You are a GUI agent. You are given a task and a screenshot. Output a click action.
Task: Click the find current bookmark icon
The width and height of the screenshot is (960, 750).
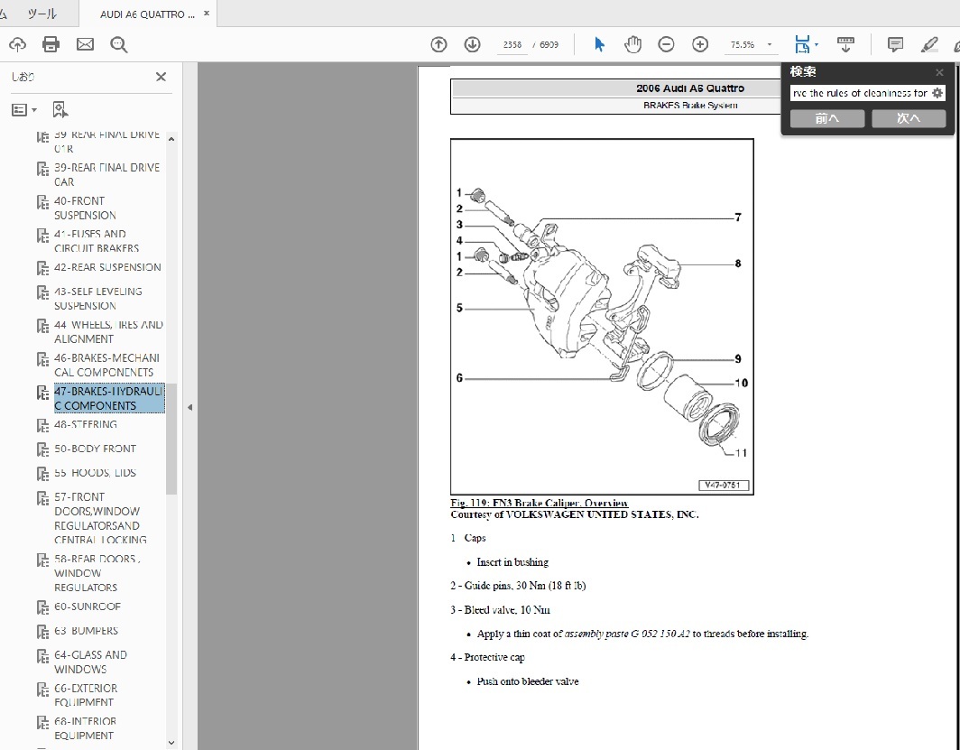60,110
